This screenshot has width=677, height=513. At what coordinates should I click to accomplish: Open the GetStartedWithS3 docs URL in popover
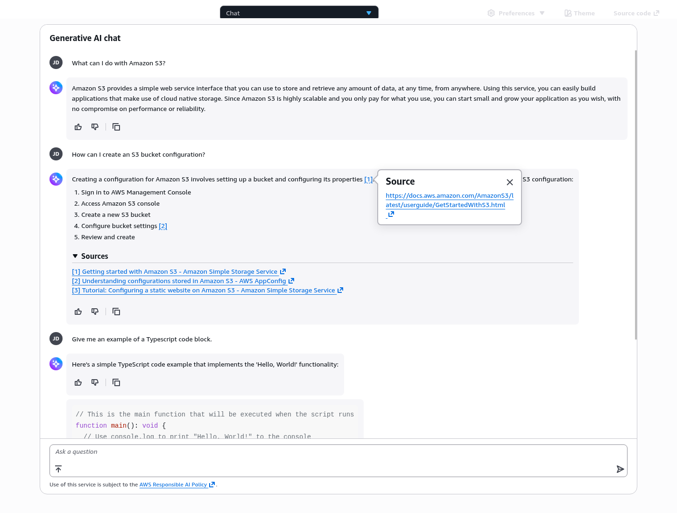pos(449,201)
